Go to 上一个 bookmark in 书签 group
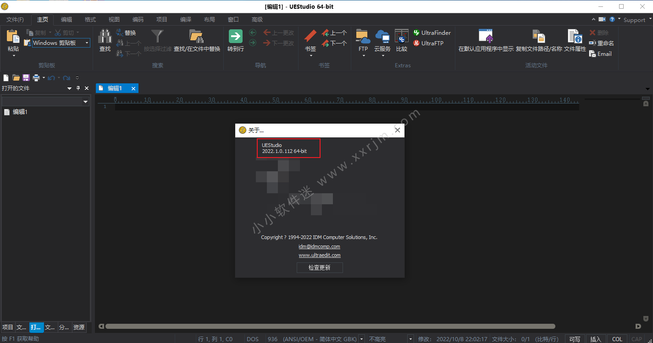653x343 pixels. pos(334,33)
